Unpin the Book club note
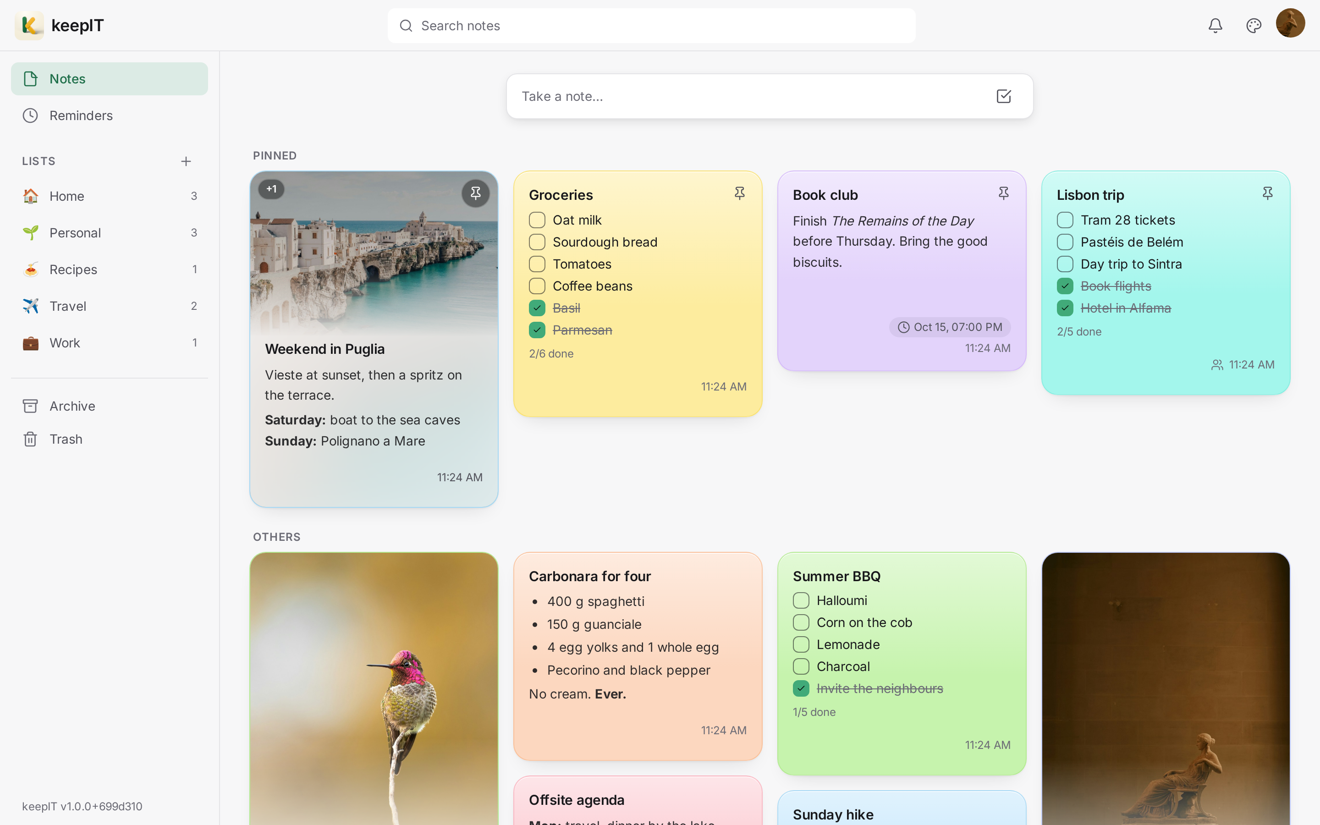This screenshot has width=1320, height=825. pyautogui.click(x=1004, y=193)
